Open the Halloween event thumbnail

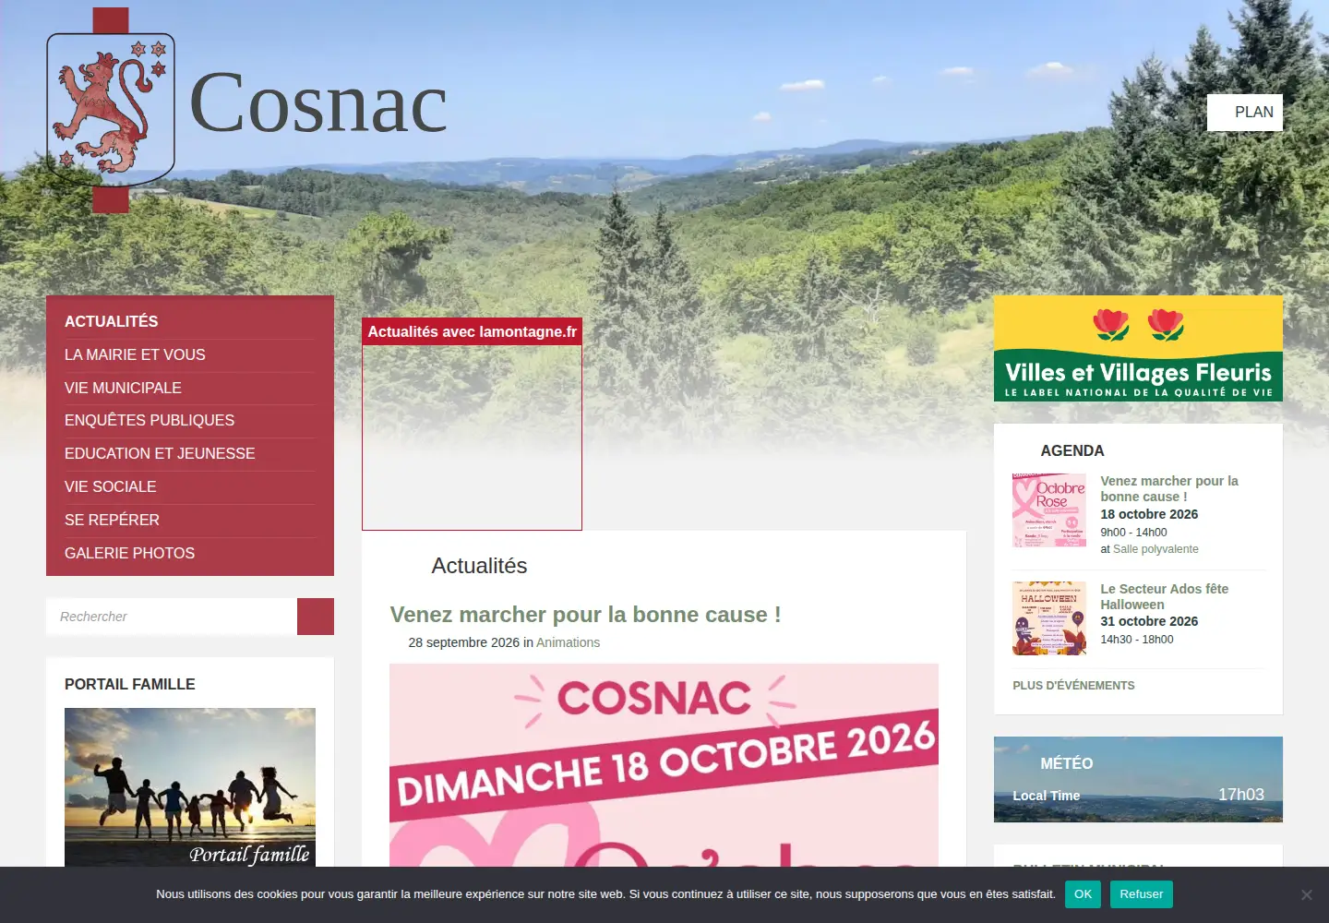coord(1049,618)
